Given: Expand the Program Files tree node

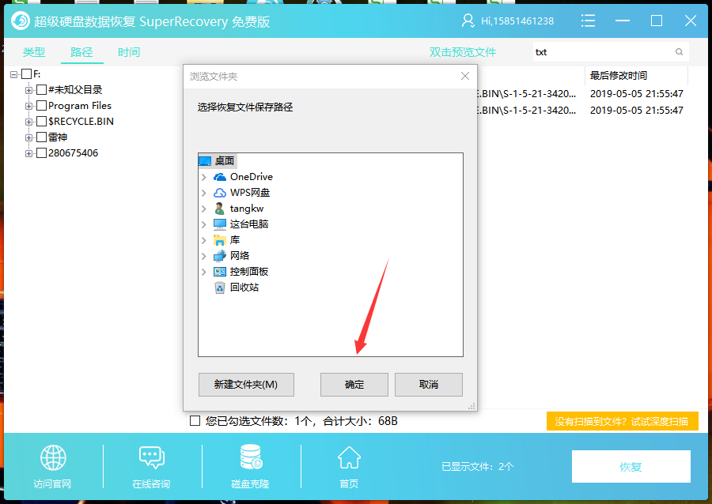Looking at the screenshot, I should pos(28,106).
